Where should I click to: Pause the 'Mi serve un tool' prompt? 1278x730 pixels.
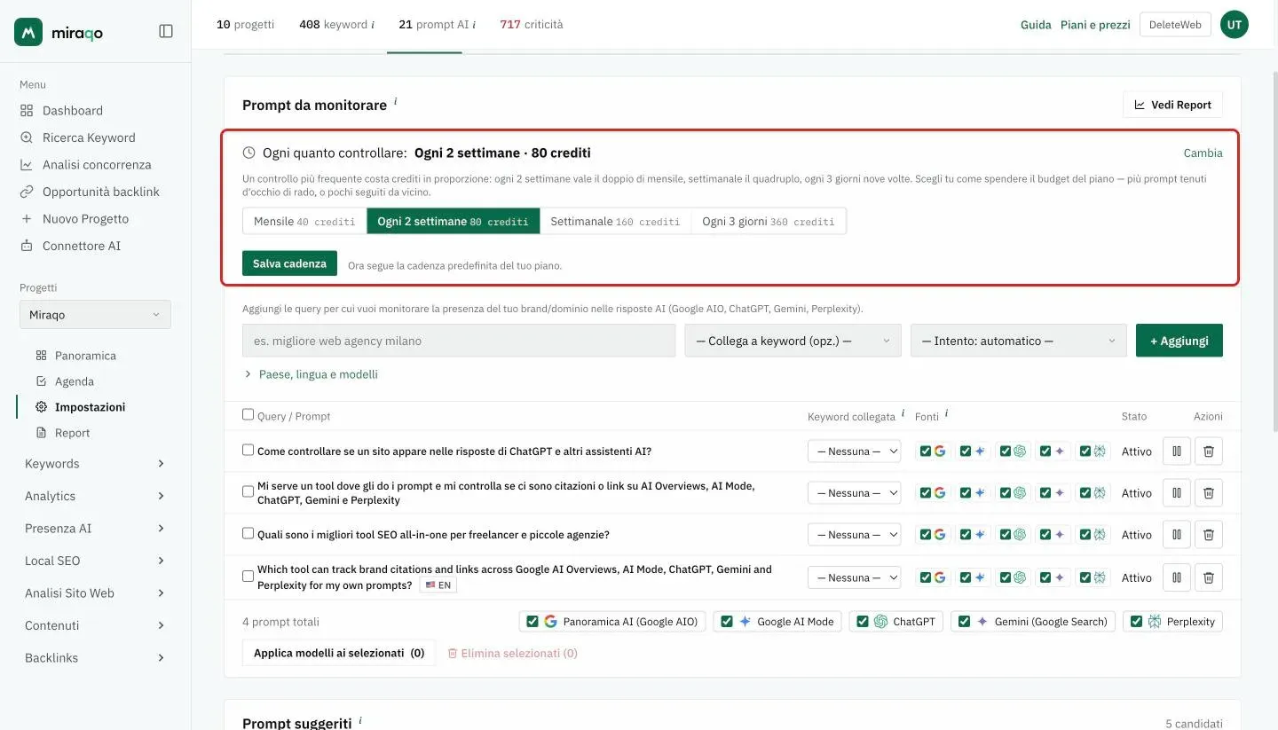point(1177,493)
